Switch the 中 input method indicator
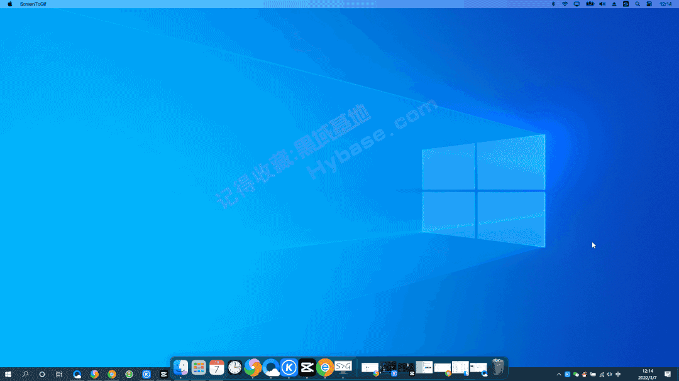 (x=618, y=375)
